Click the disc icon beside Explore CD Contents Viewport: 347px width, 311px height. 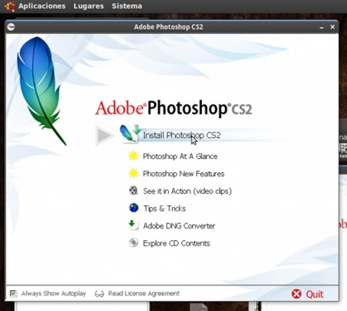pos(133,242)
